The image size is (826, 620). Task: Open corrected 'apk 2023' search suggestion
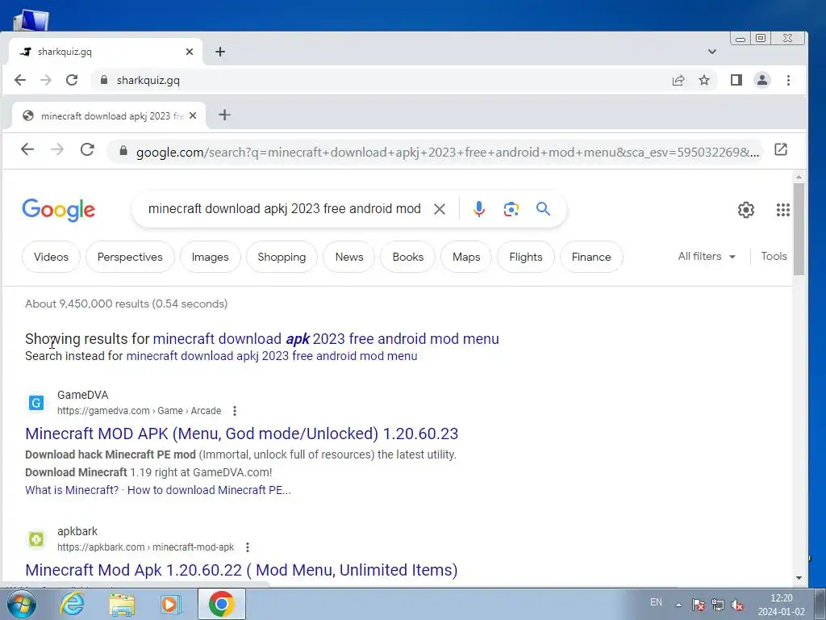(326, 338)
